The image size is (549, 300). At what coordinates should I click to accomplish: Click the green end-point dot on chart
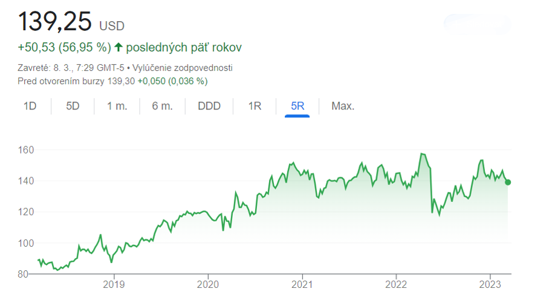tap(507, 182)
